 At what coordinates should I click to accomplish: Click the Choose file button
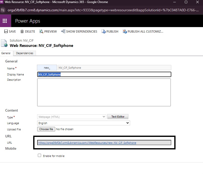click(46, 129)
